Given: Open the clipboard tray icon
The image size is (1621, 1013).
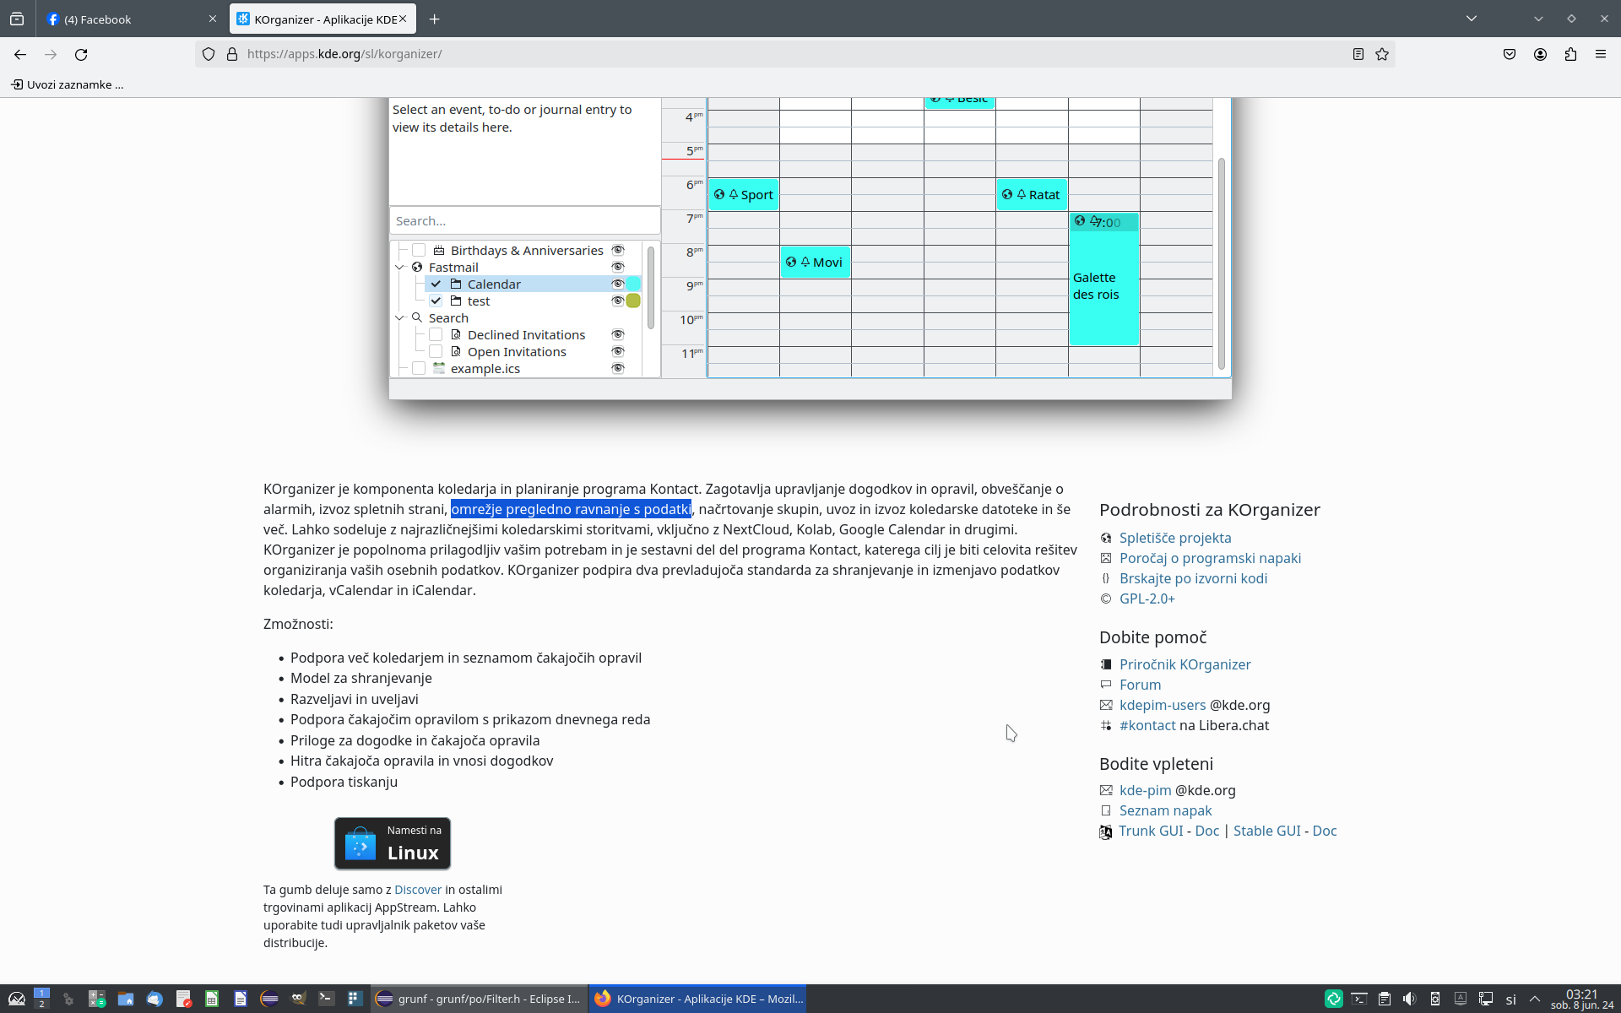Looking at the screenshot, I should [1384, 999].
